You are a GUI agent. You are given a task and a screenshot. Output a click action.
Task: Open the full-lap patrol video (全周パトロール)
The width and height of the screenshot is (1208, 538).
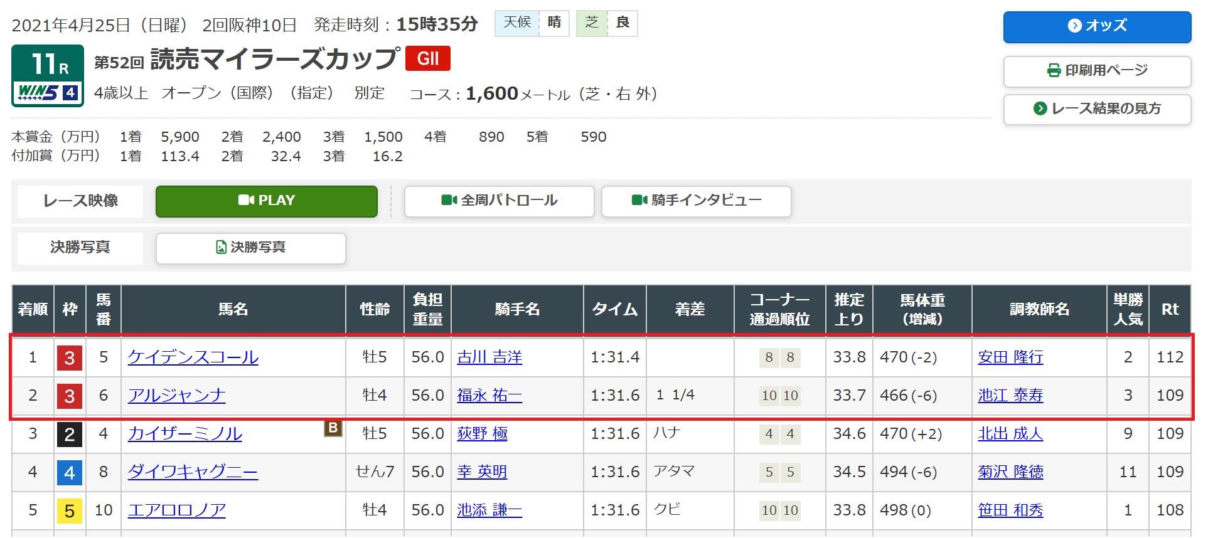pos(499,201)
